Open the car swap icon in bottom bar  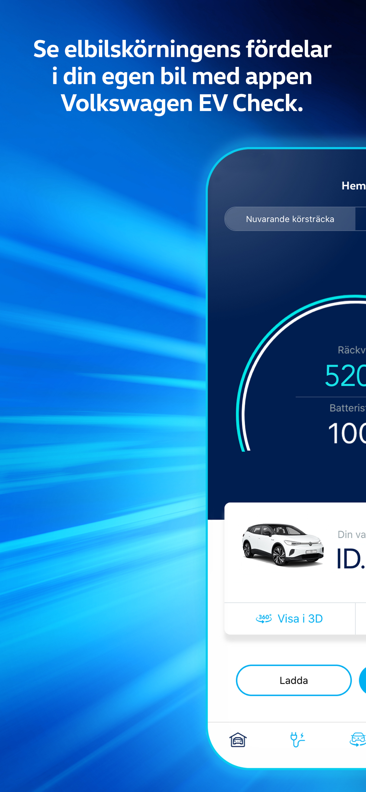click(358, 740)
